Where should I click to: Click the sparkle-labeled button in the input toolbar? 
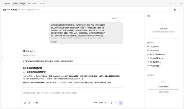click(x=36, y=103)
